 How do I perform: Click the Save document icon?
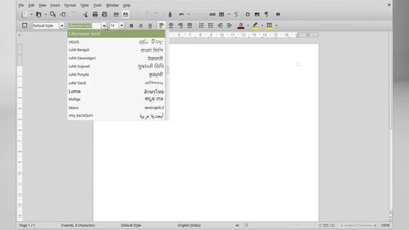pyautogui.click(x=52, y=14)
